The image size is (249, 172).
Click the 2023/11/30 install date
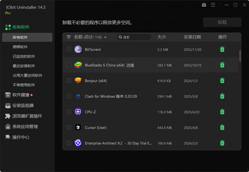(193, 50)
